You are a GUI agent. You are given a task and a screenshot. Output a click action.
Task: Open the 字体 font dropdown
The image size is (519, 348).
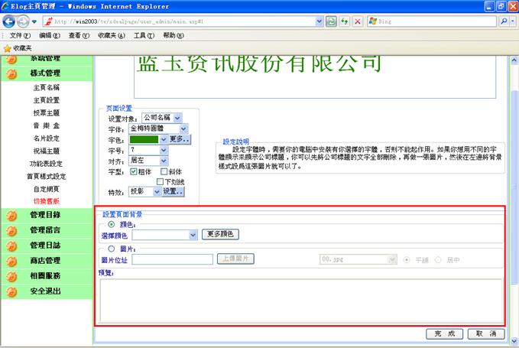tap(183, 128)
